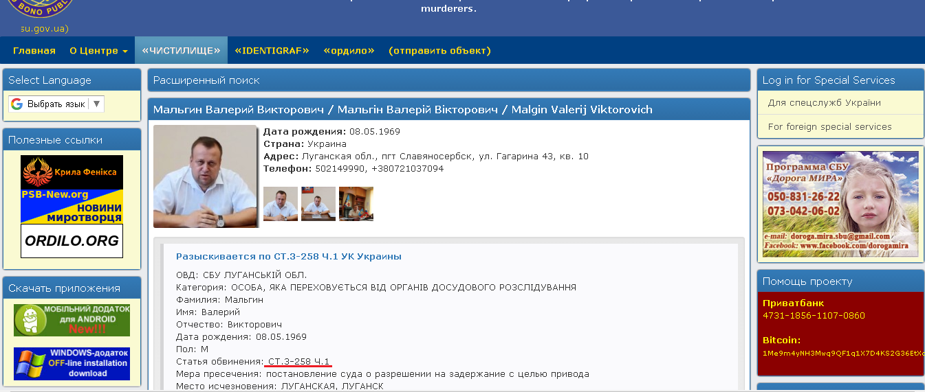Open the second small profile thumbnail
The height and width of the screenshot is (392, 925).
pos(318,204)
